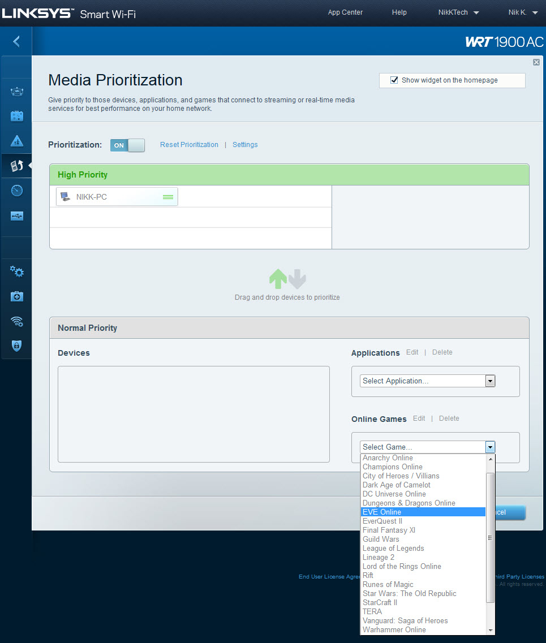The width and height of the screenshot is (546, 643).
Task: Select Final Fantasy XI game
Action: click(423, 530)
